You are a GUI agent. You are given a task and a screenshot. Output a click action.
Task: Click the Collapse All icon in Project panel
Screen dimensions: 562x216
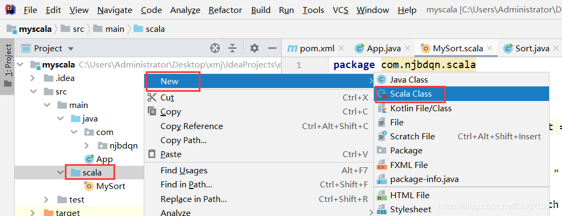click(x=233, y=49)
